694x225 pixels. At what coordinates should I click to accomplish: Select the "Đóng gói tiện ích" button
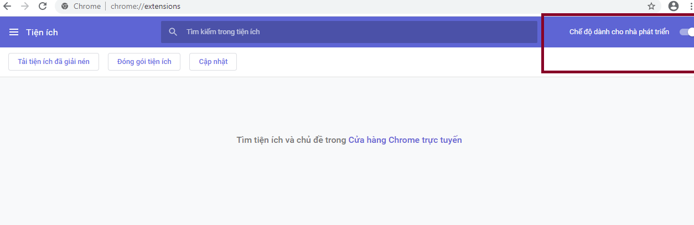144,62
